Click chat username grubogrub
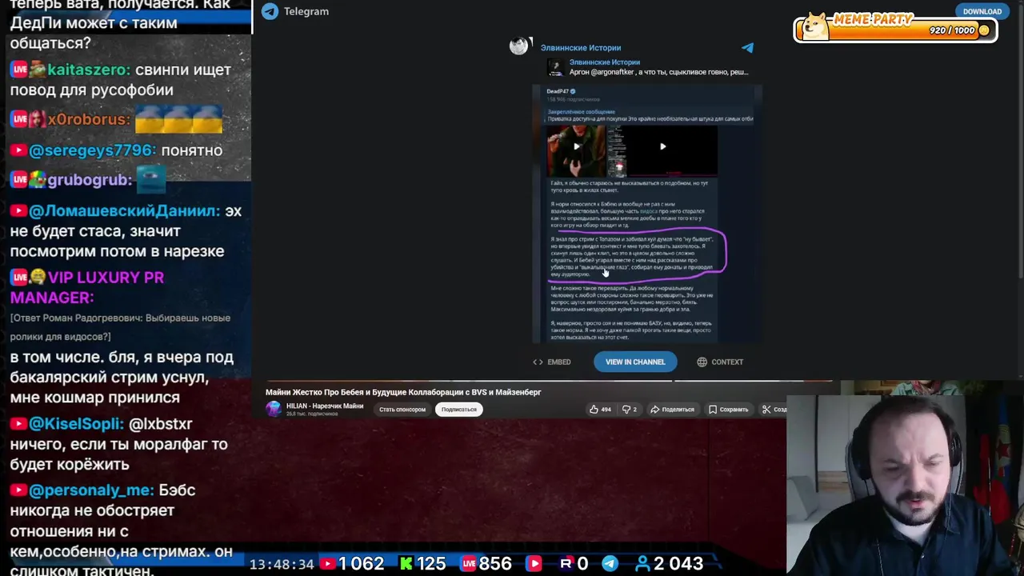 point(90,180)
